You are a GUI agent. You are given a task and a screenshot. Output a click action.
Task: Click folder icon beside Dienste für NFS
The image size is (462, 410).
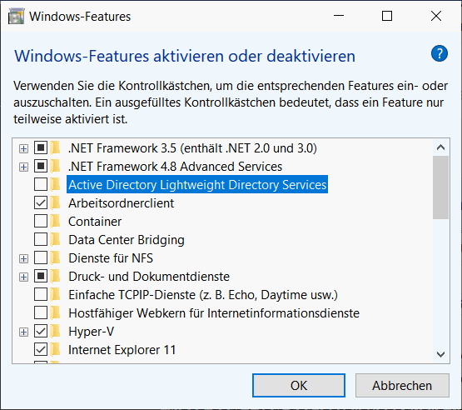point(55,257)
